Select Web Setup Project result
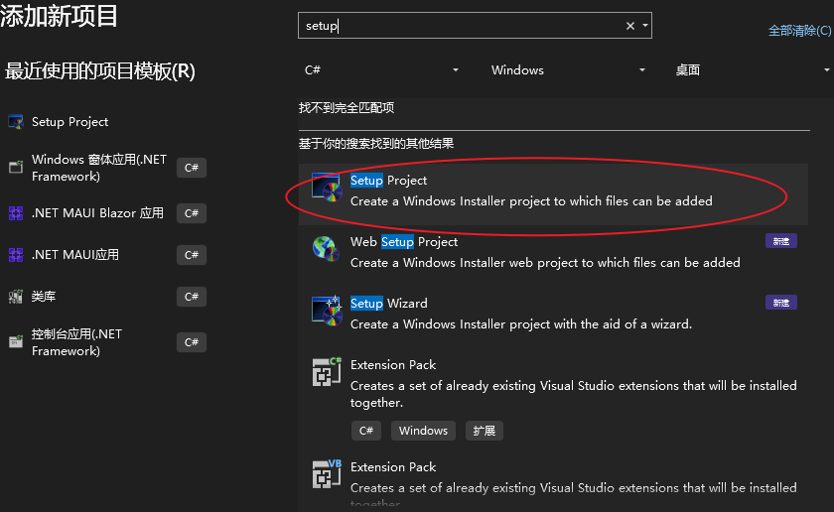The image size is (834, 512). (553, 252)
